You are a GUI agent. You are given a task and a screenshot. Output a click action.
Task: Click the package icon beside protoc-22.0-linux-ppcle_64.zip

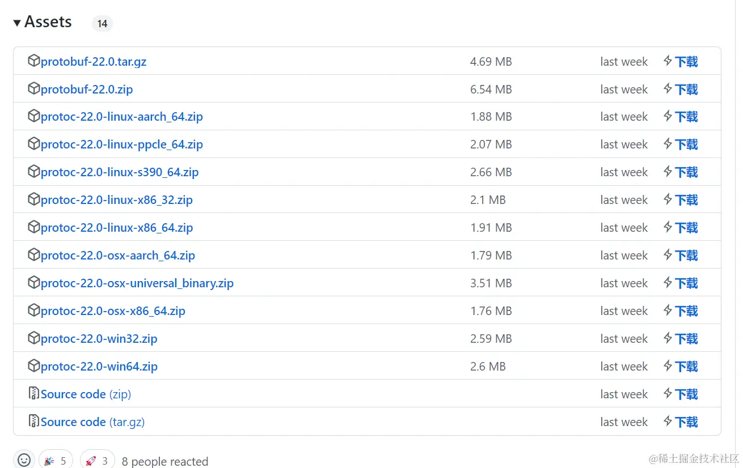coord(34,144)
